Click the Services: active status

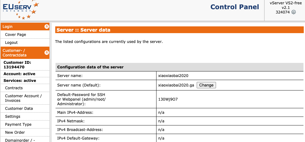coord(20,81)
